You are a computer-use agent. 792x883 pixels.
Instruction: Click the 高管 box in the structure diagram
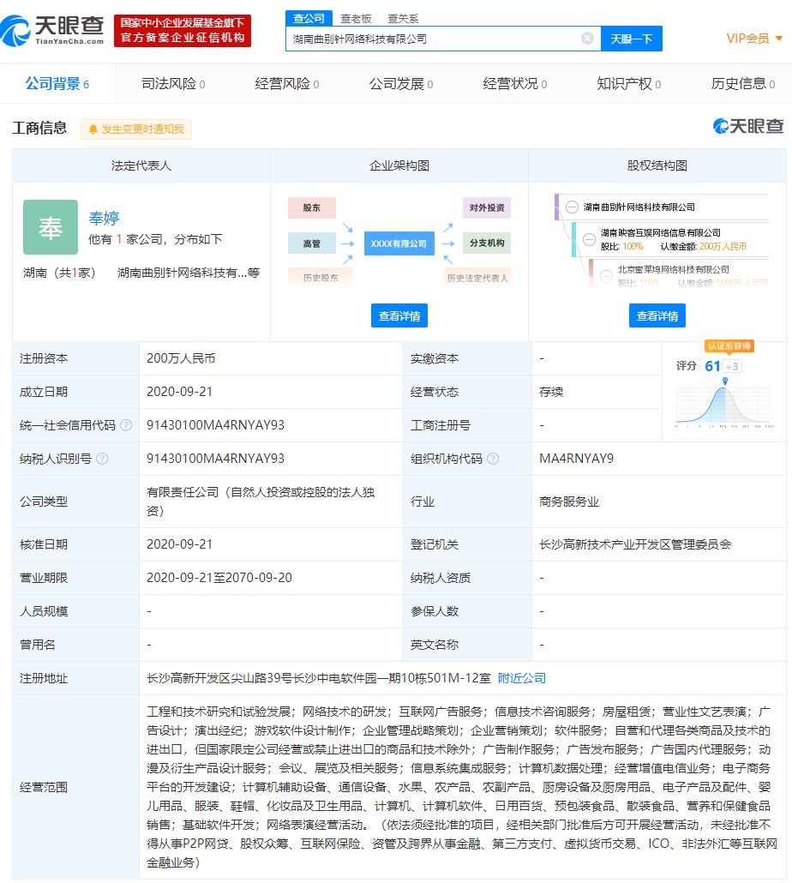coord(312,243)
